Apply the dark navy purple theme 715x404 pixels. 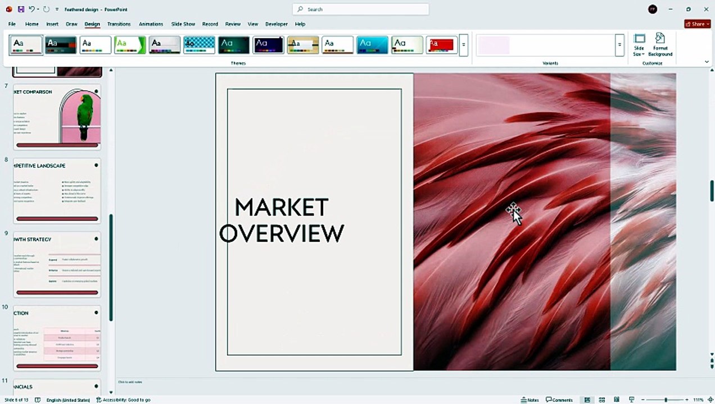(268, 45)
